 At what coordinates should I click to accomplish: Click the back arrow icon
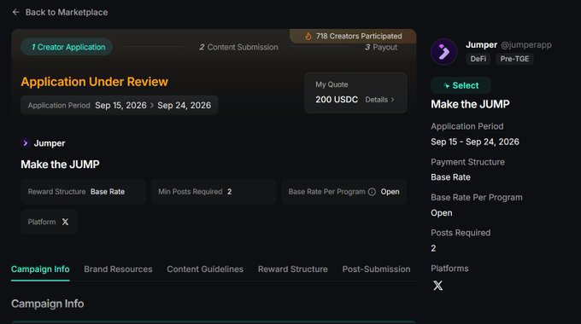click(15, 12)
